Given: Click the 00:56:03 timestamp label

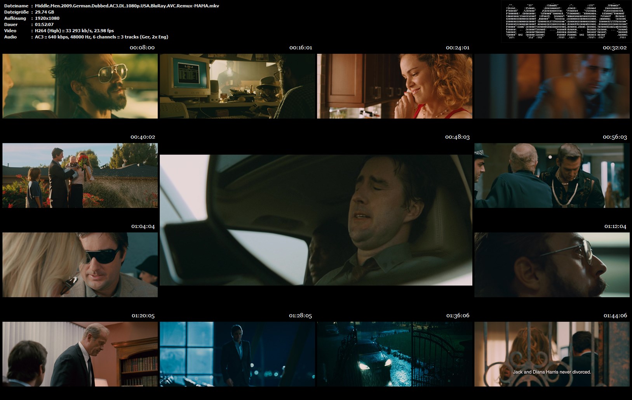Looking at the screenshot, I should (x=615, y=137).
